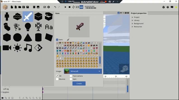The width and height of the screenshot is (179, 100).
Task: Select the Block cube workbench icon
Action: click(x=38, y=17)
